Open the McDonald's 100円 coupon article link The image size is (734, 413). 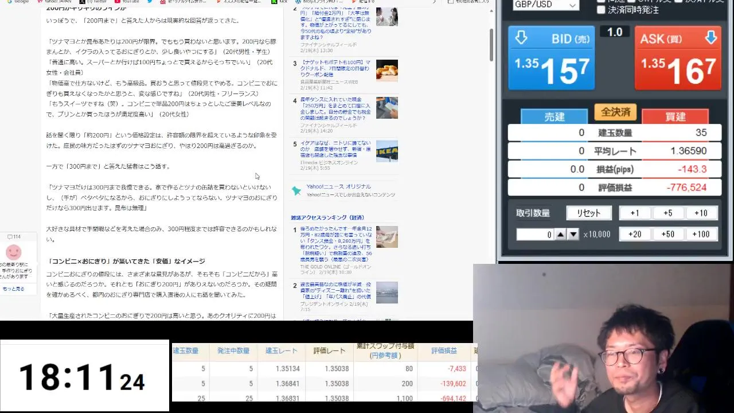pos(335,68)
